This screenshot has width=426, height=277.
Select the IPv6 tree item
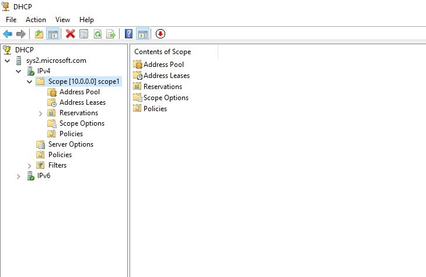tap(44, 176)
